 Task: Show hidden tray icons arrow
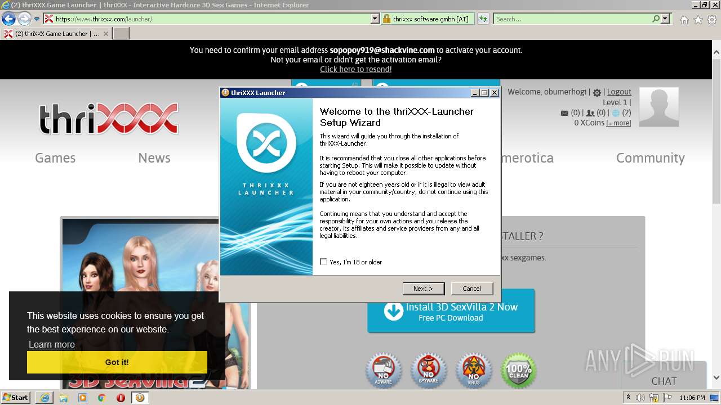click(x=629, y=398)
